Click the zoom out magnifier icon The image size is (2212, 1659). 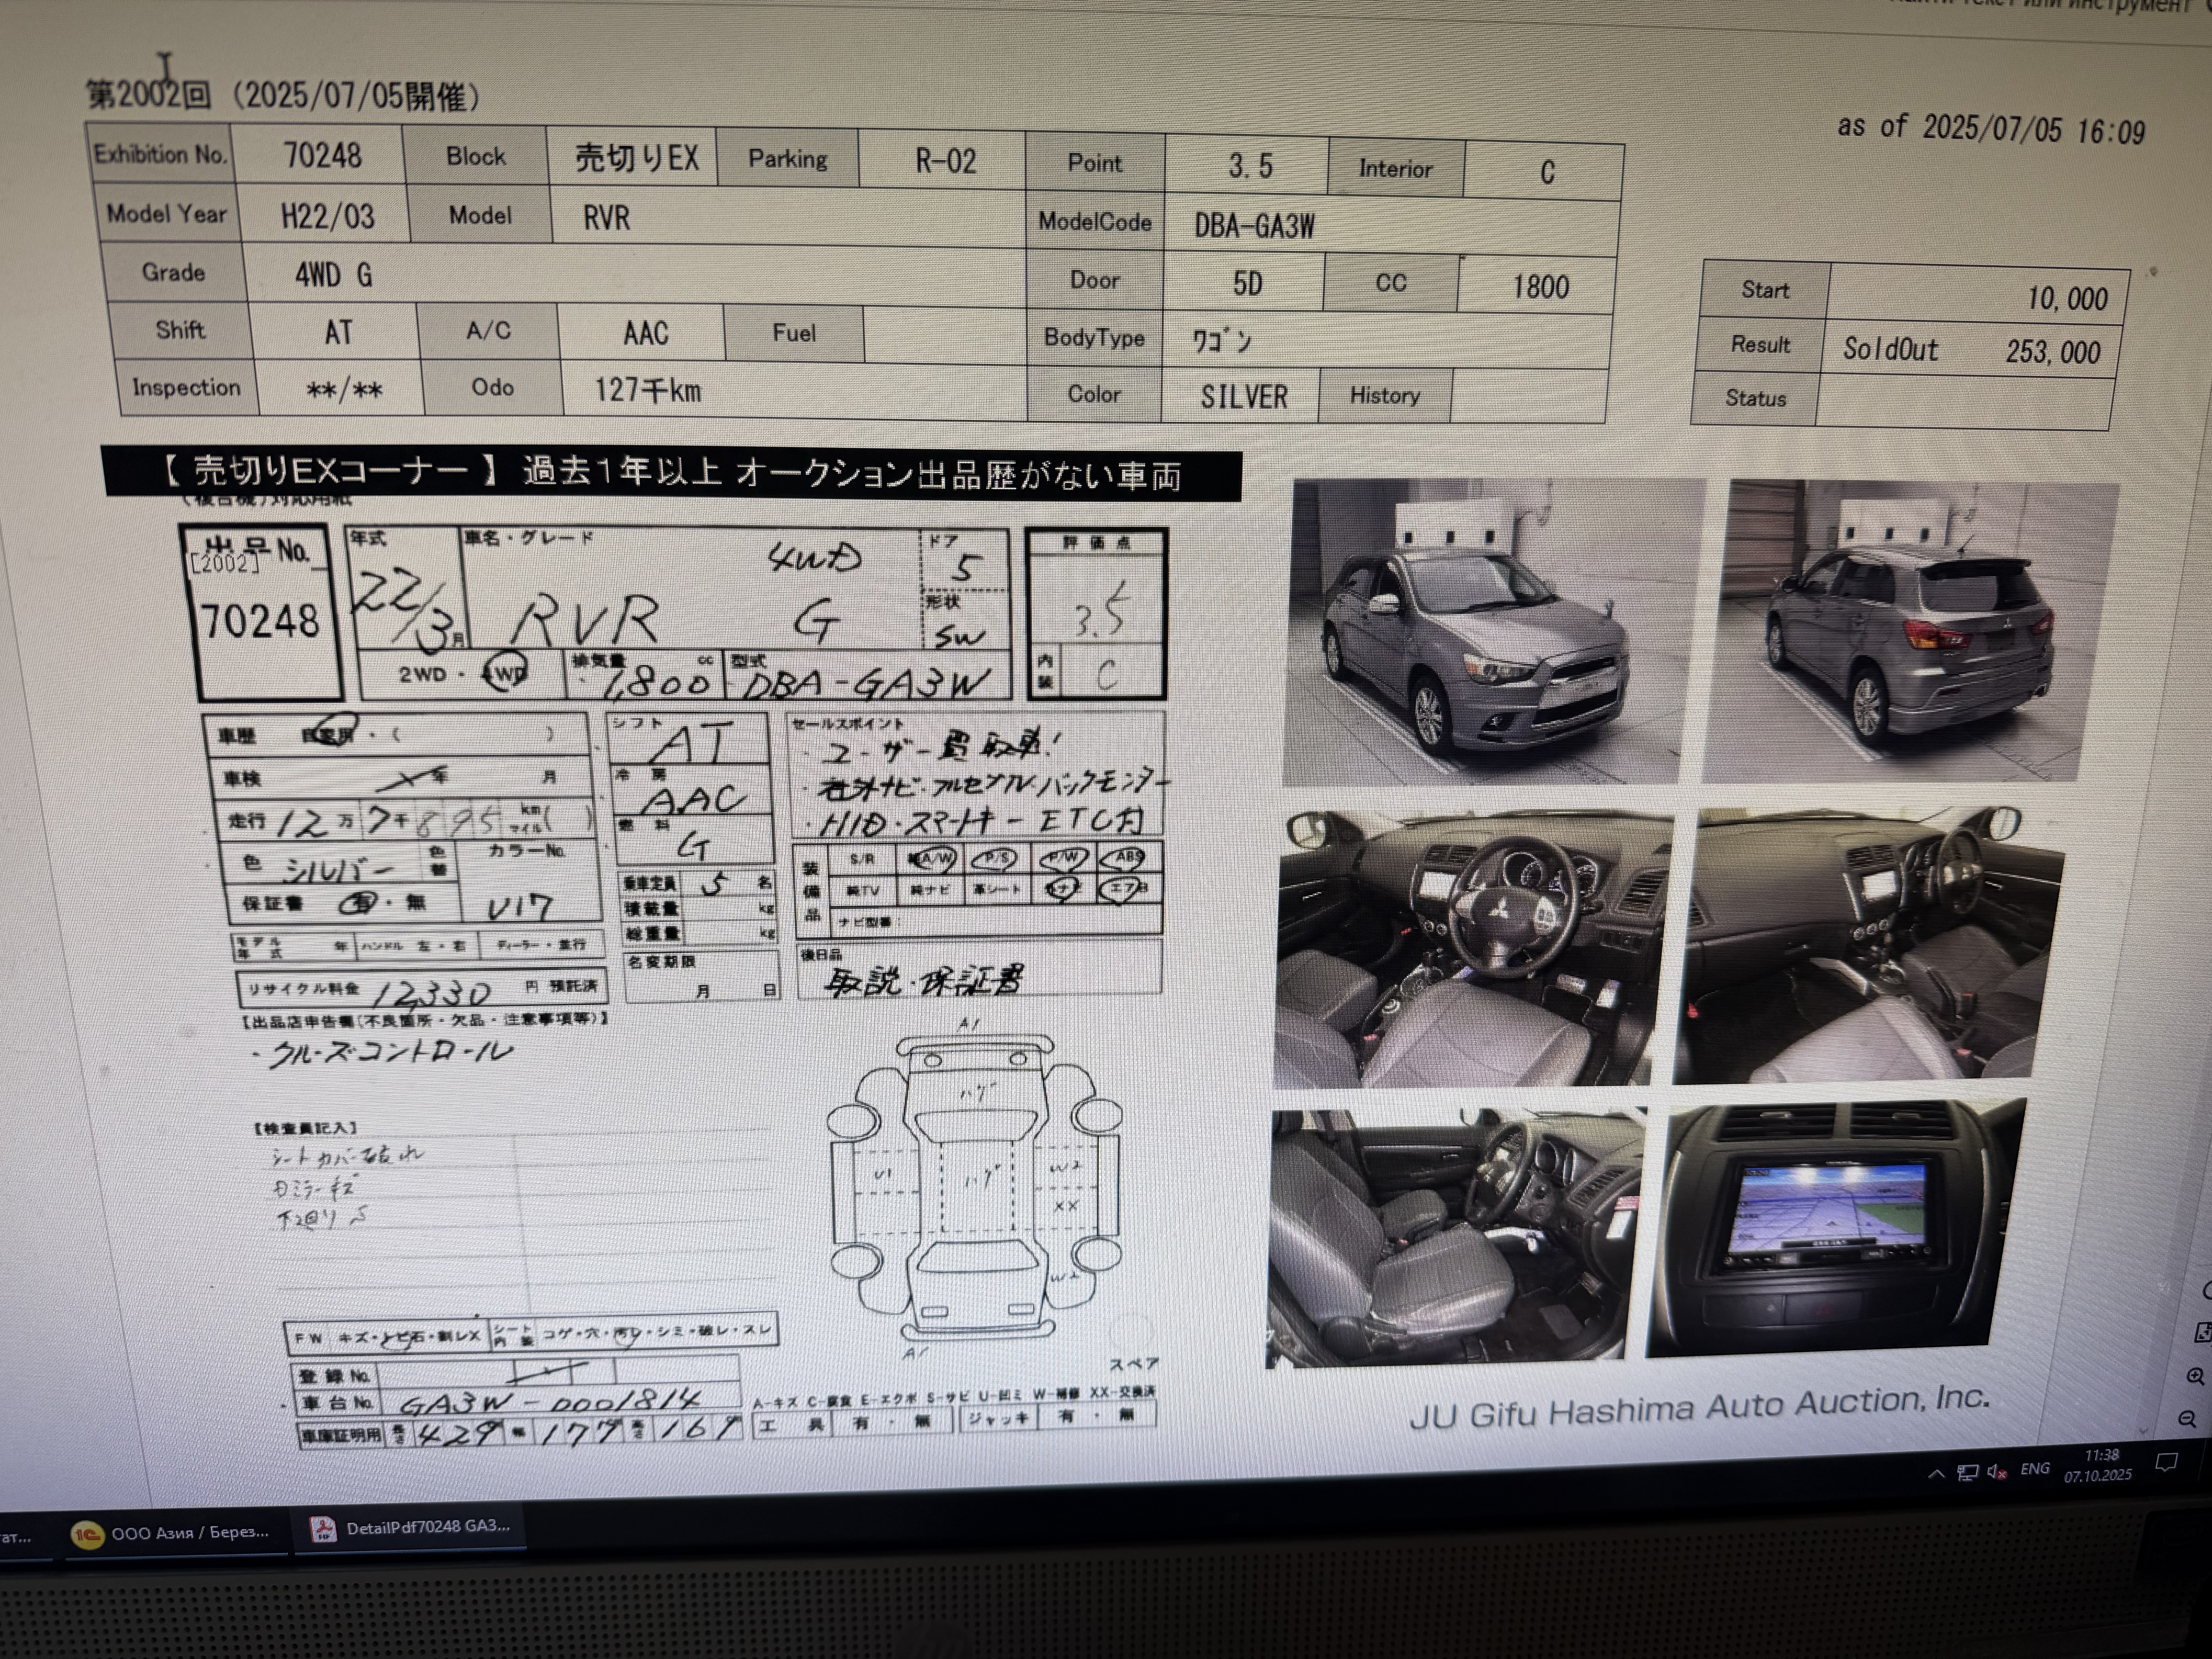coord(2188,1419)
